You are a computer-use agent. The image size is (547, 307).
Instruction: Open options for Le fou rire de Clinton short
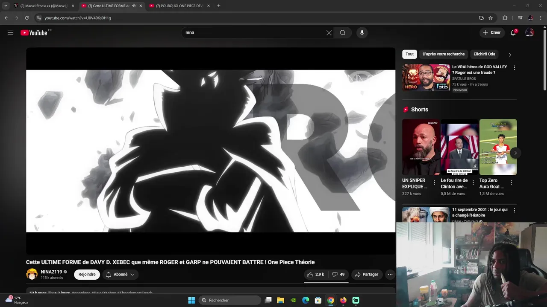[473, 182]
